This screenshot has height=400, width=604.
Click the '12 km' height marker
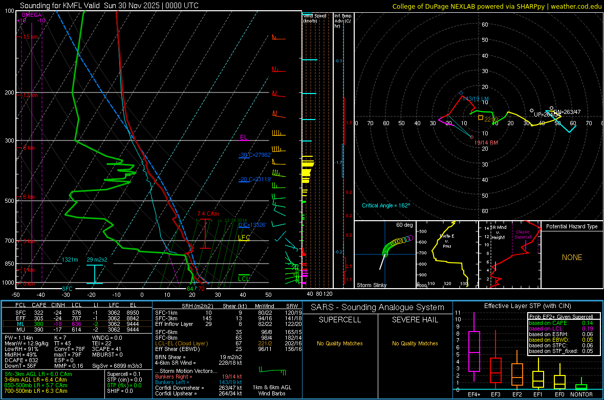30,95
